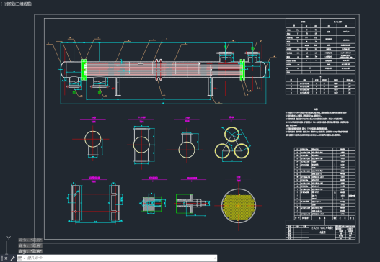Open the top view (俯视) viewport menu

10,4
